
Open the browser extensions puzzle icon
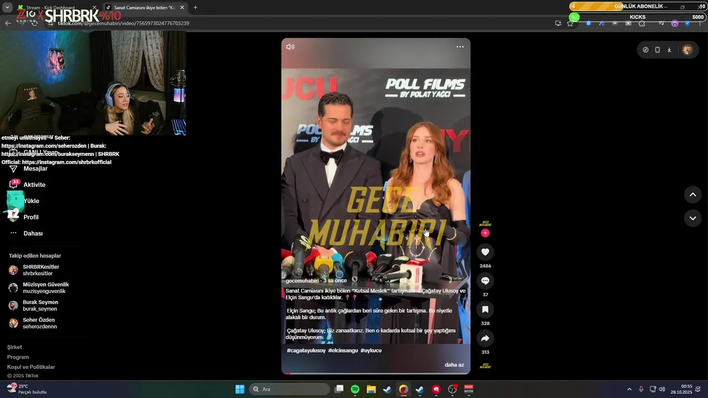[x=642, y=23]
